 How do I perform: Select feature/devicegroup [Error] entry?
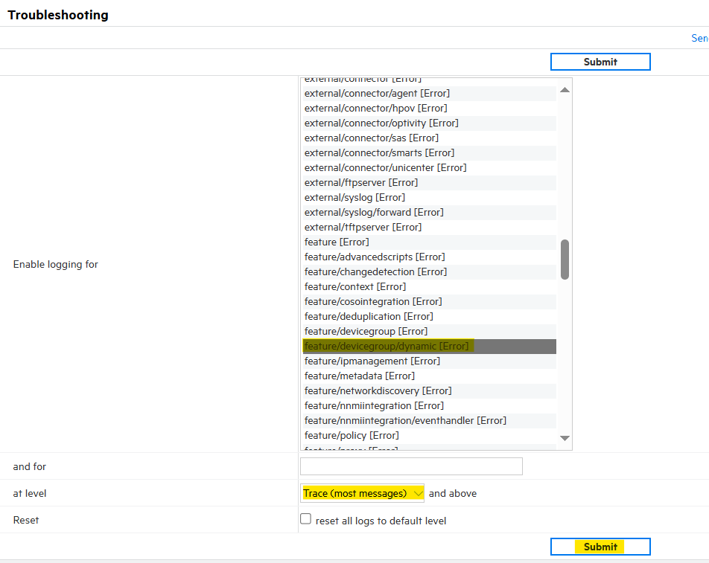[x=429, y=332]
